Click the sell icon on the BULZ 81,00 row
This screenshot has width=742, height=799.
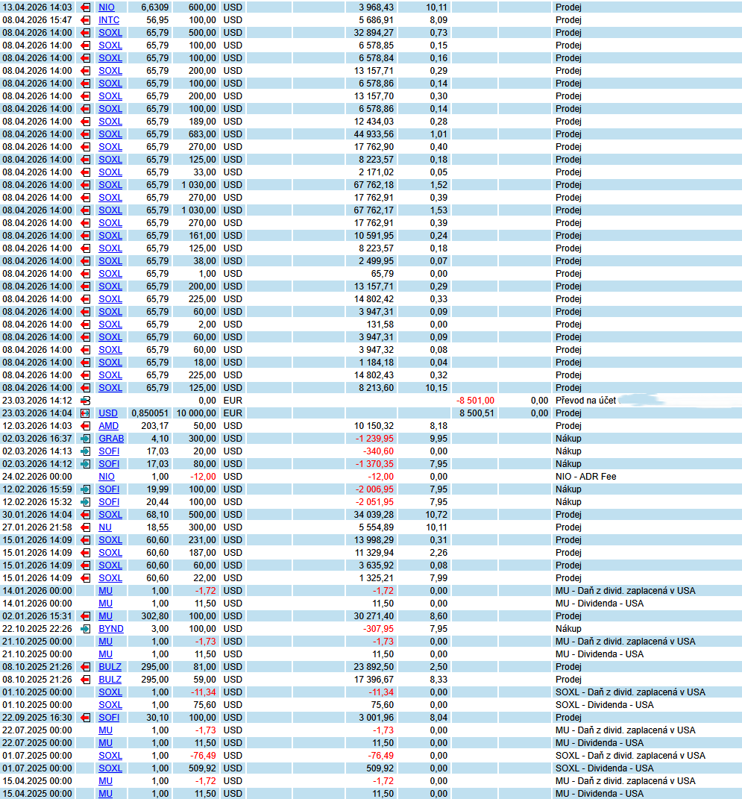85,667
